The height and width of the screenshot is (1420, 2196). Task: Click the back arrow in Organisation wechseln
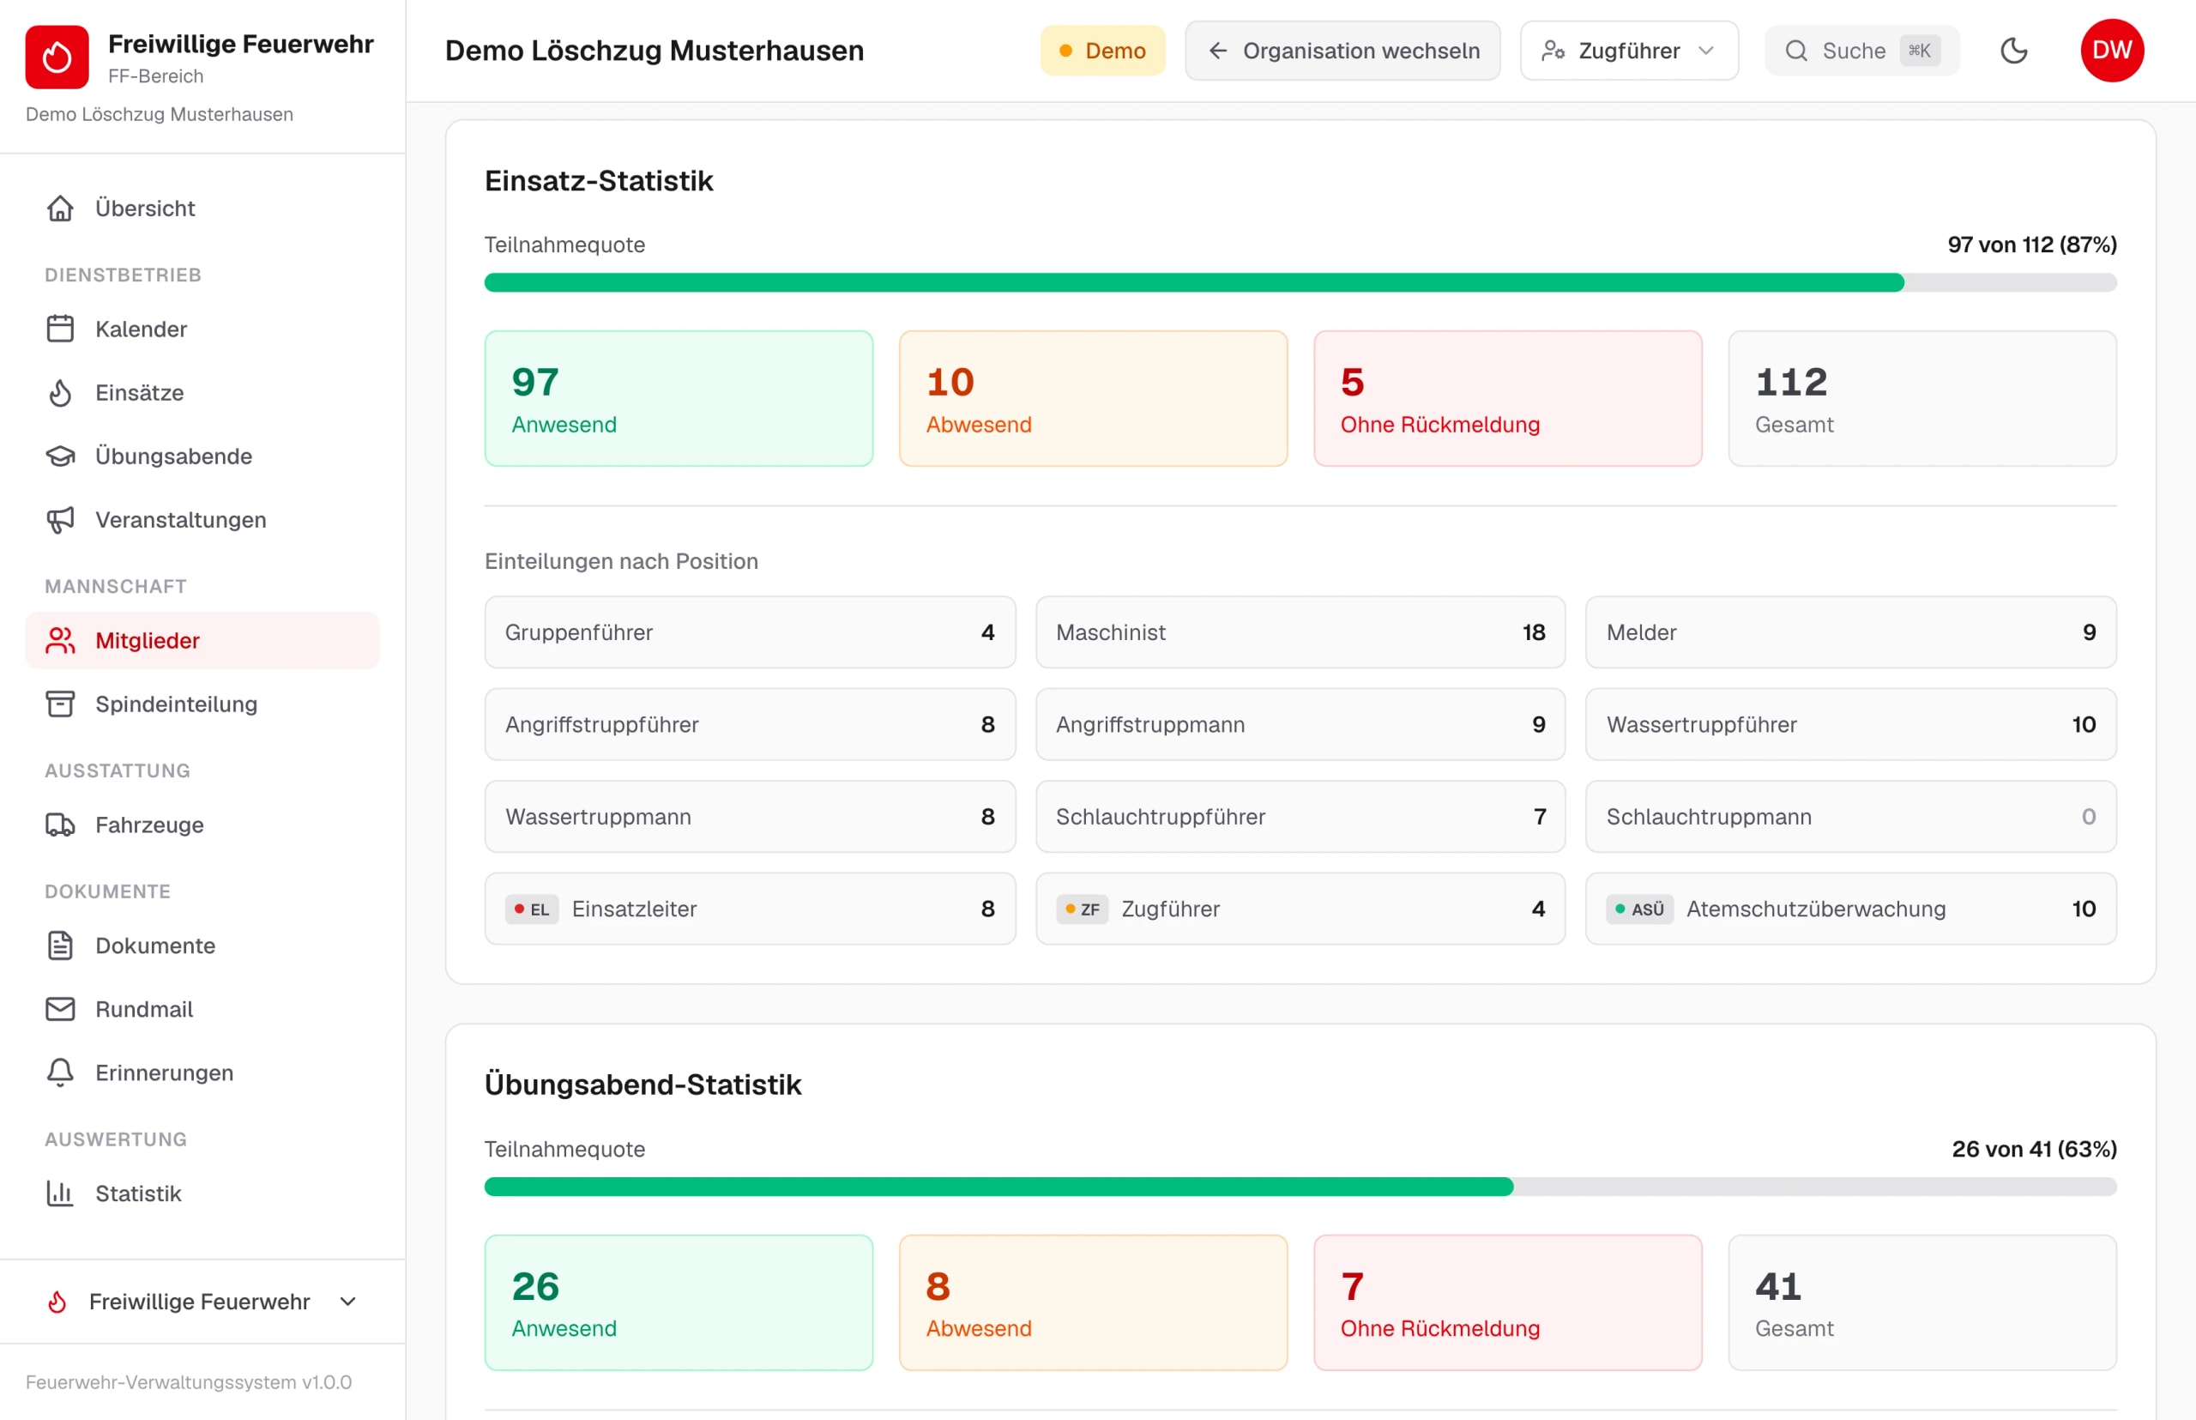1218,51
